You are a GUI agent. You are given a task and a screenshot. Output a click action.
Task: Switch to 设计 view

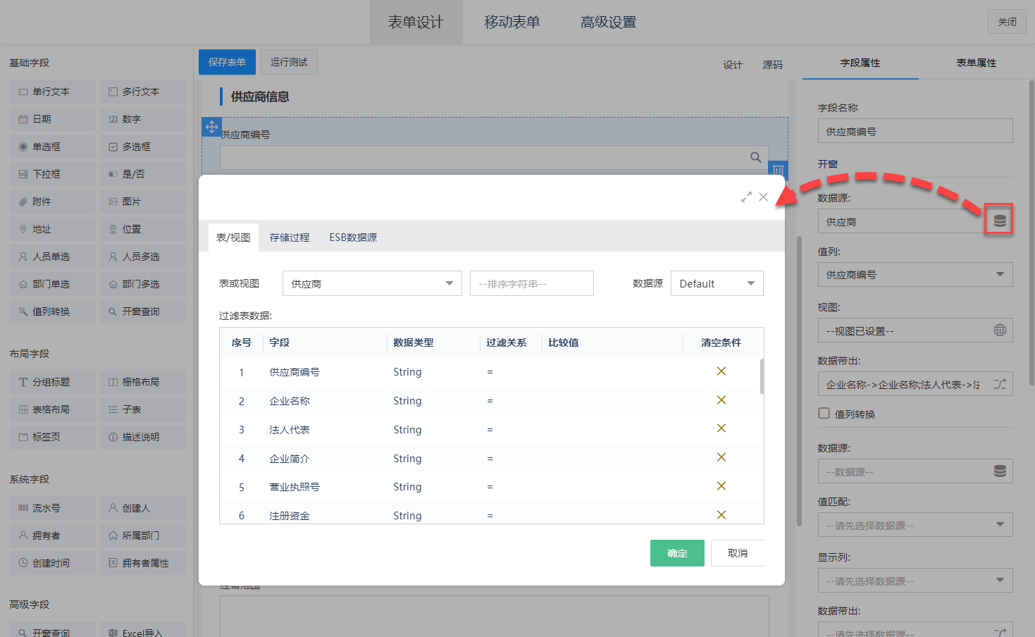point(733,65)
